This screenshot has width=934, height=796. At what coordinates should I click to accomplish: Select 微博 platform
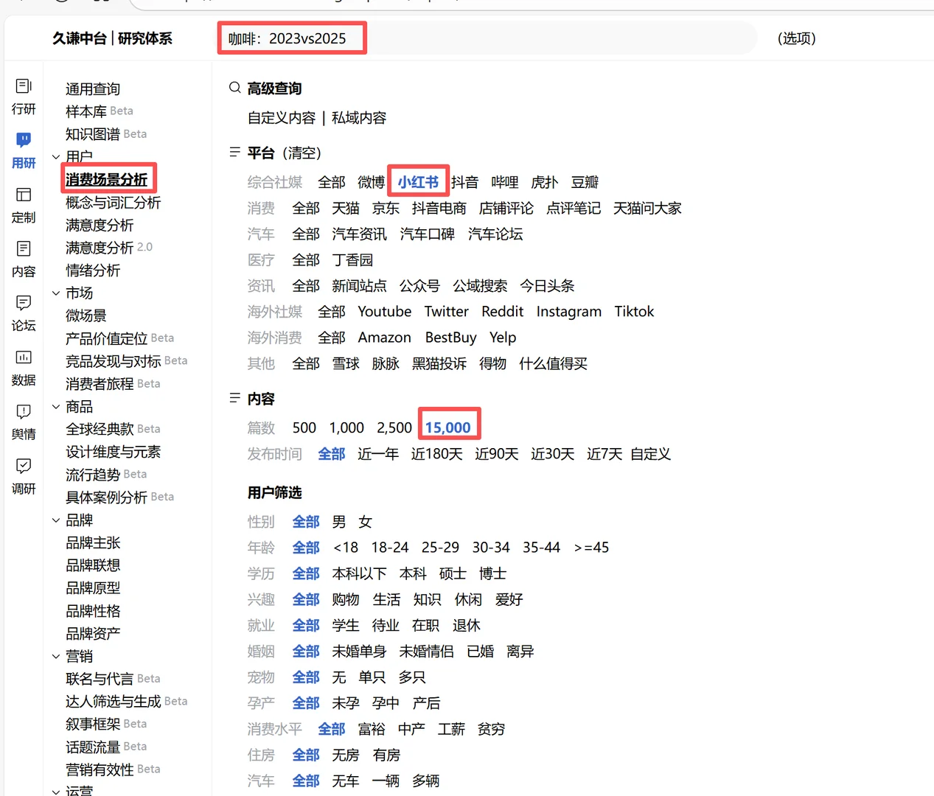371,182
